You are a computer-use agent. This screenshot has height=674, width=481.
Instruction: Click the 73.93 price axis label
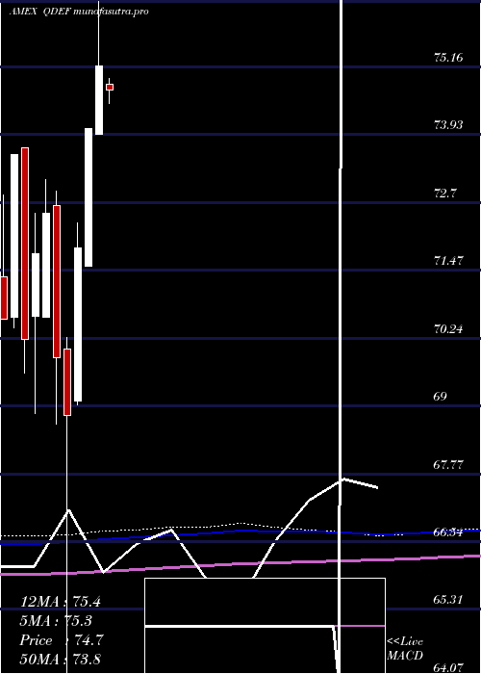tap(448, 125)
